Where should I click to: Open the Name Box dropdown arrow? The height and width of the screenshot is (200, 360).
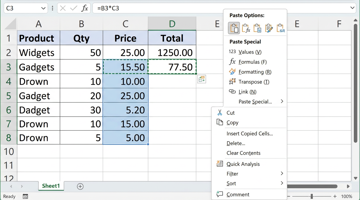click(x=43, y=8)
